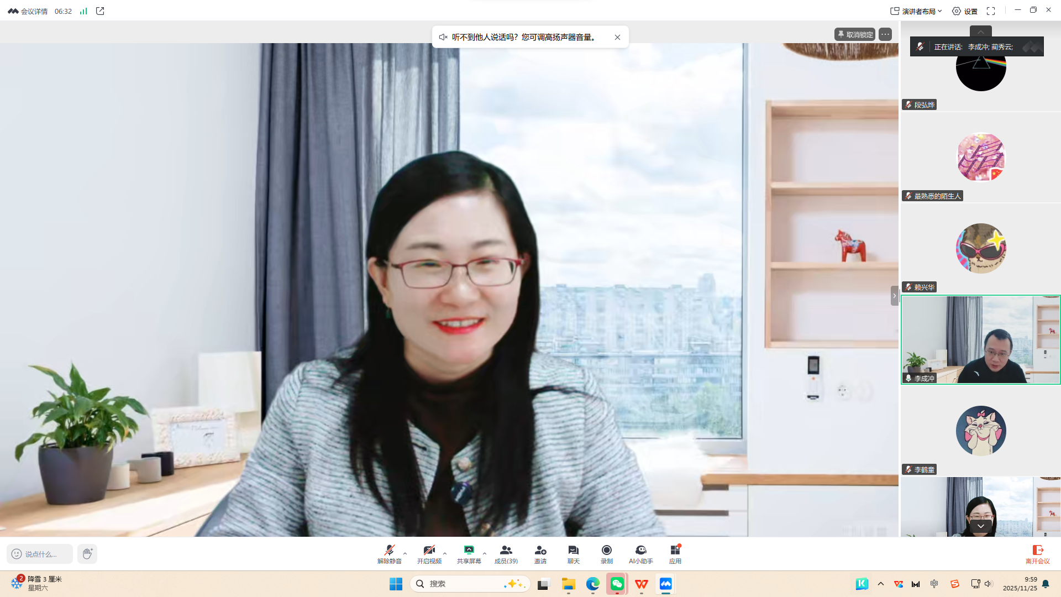The image size is (1061, 597).
Task: Open the AI assistant
Action: click(x=640, y=551)
